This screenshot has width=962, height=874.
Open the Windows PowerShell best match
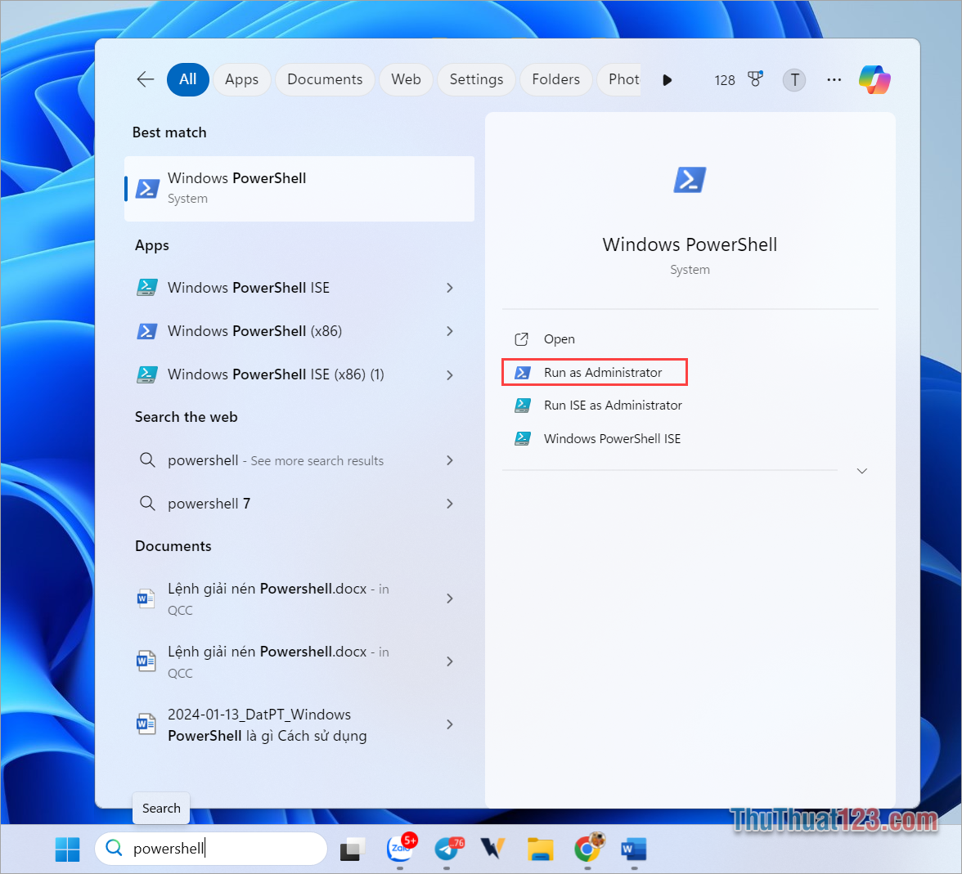[299, 188]
